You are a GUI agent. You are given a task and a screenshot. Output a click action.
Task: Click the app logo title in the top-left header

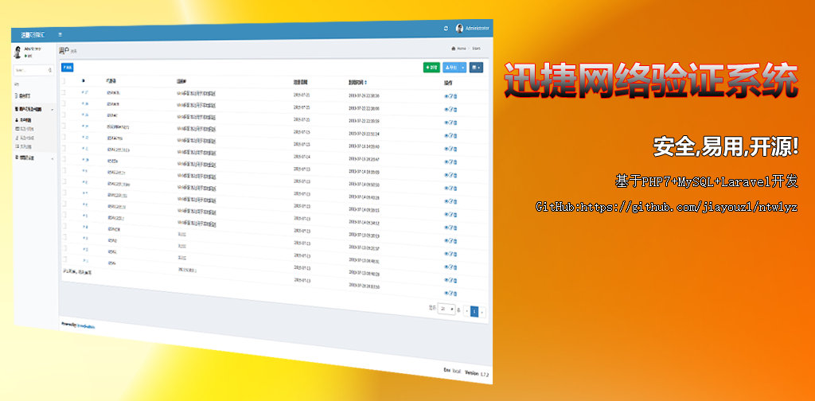(x=33, y=35)
